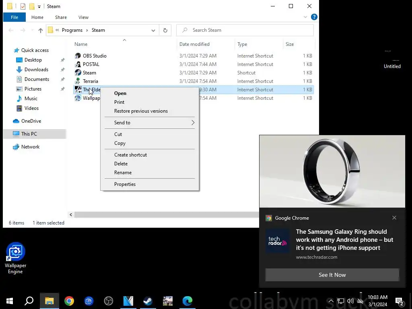Show hidden system tray icons

click(331, 301)
